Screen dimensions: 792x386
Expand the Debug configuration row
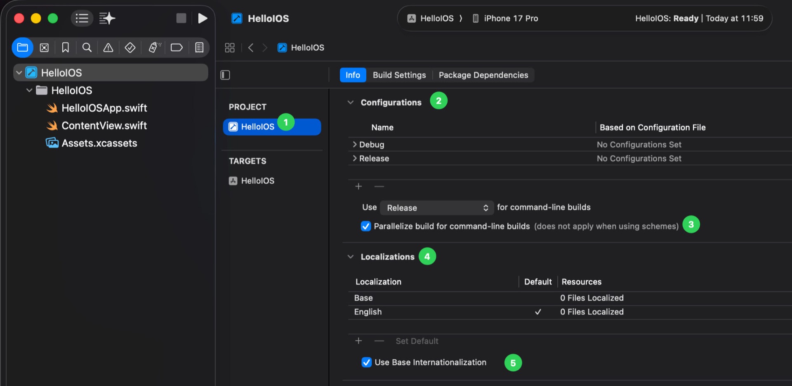click(x=354, y=145)
